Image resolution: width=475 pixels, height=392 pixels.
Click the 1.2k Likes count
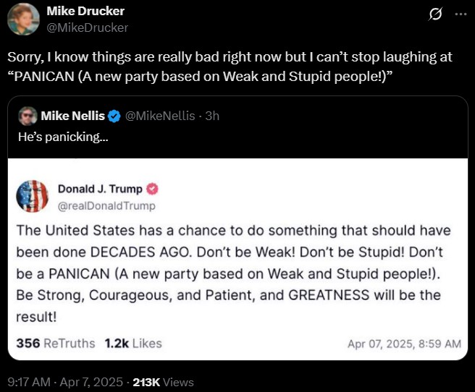tap(133, 344)
